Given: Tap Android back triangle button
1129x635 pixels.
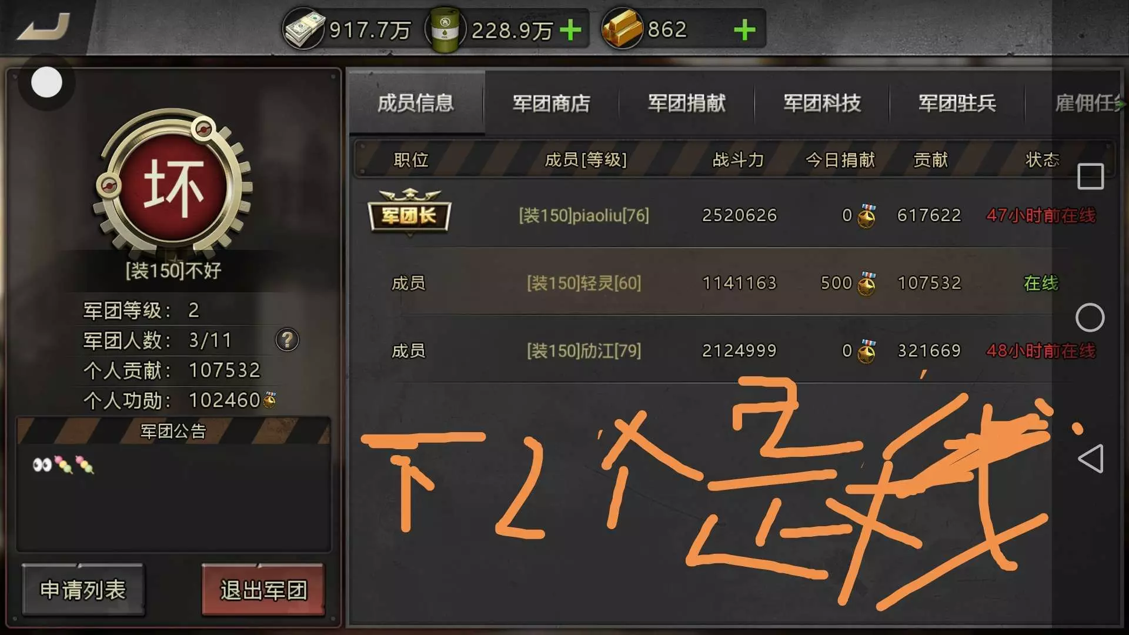Looking at the screenshot, I should (1090, 459).
